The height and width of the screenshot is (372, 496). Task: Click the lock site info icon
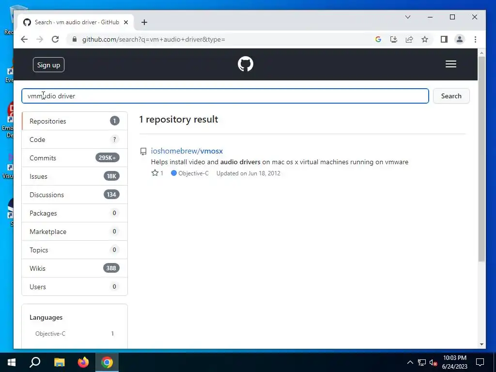click(75, 39)
